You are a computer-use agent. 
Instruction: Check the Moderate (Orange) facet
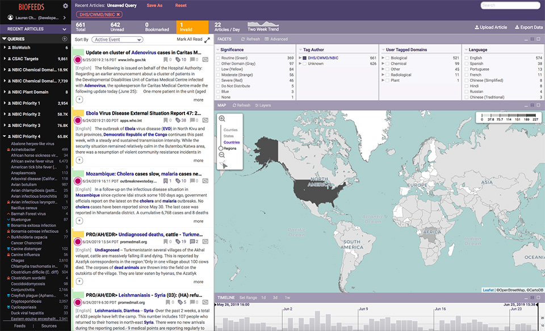click(218, 75)
